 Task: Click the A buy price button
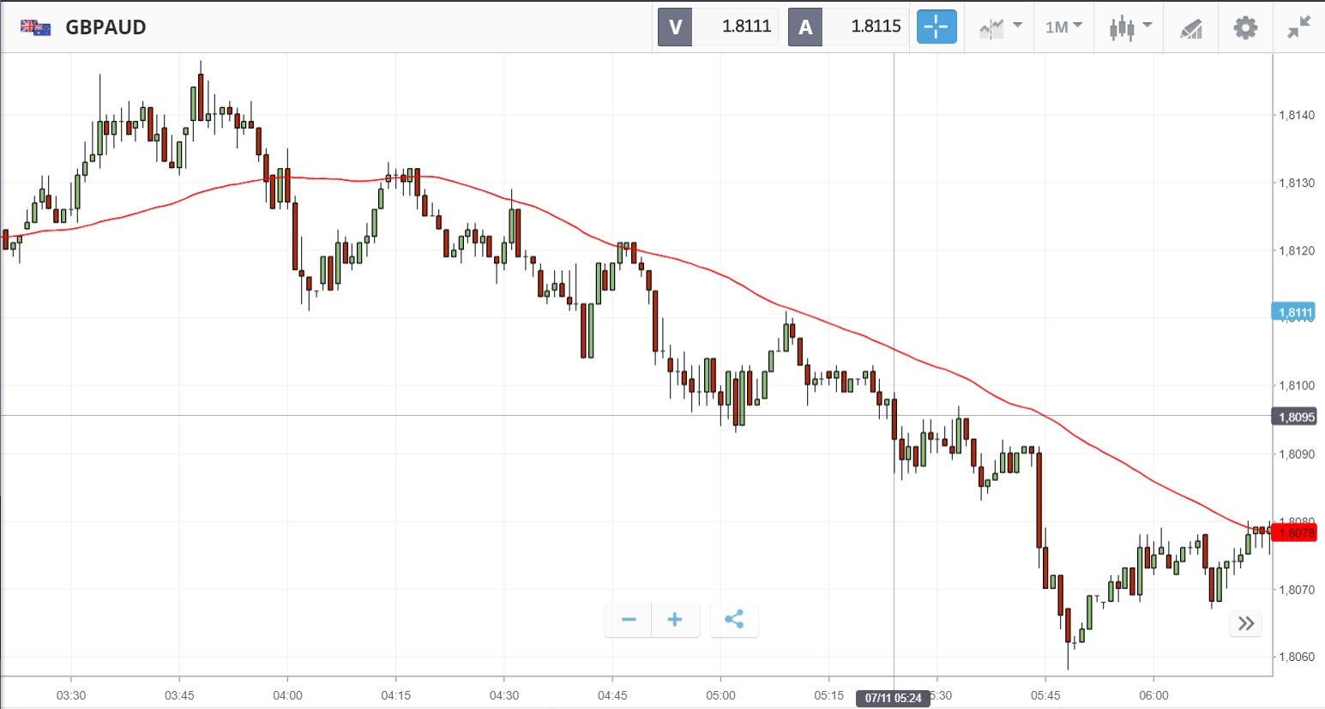(847, 27)
